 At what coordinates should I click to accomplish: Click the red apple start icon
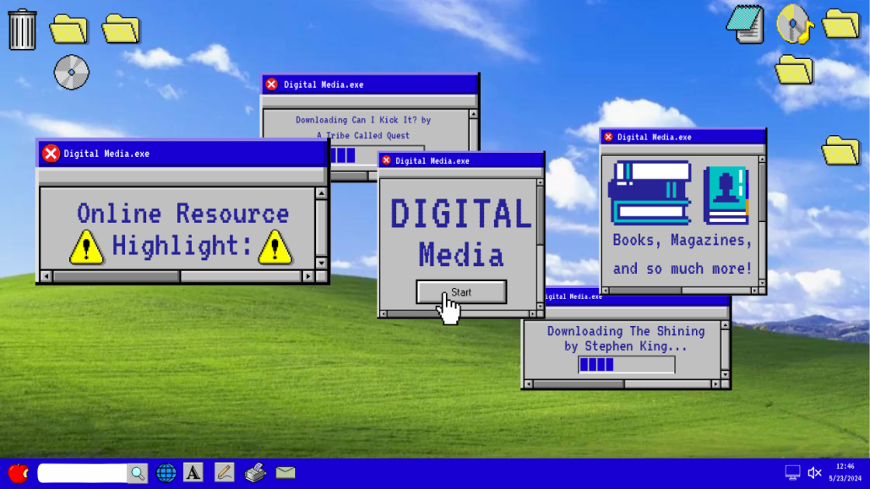click(x=18, y=473)
